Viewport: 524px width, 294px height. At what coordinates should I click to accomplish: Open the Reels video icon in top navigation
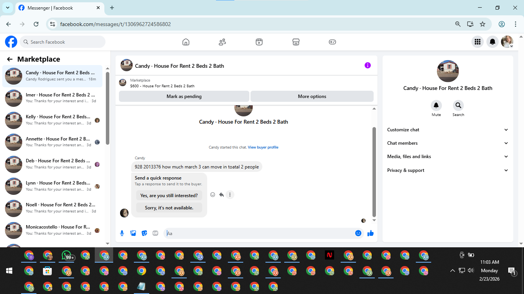point(259,42)
